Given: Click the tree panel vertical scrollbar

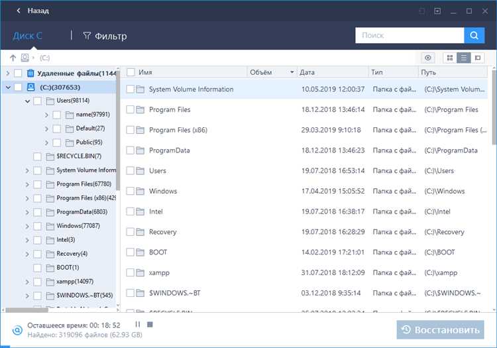Looking at the screenshot, I should click(118, 130).
